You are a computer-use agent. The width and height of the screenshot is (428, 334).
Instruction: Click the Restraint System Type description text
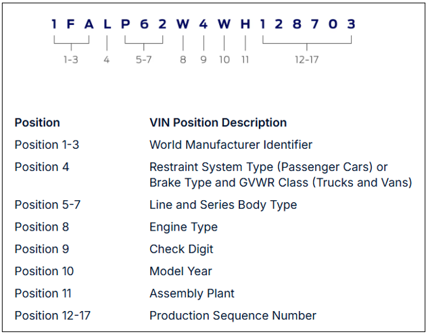268,167
